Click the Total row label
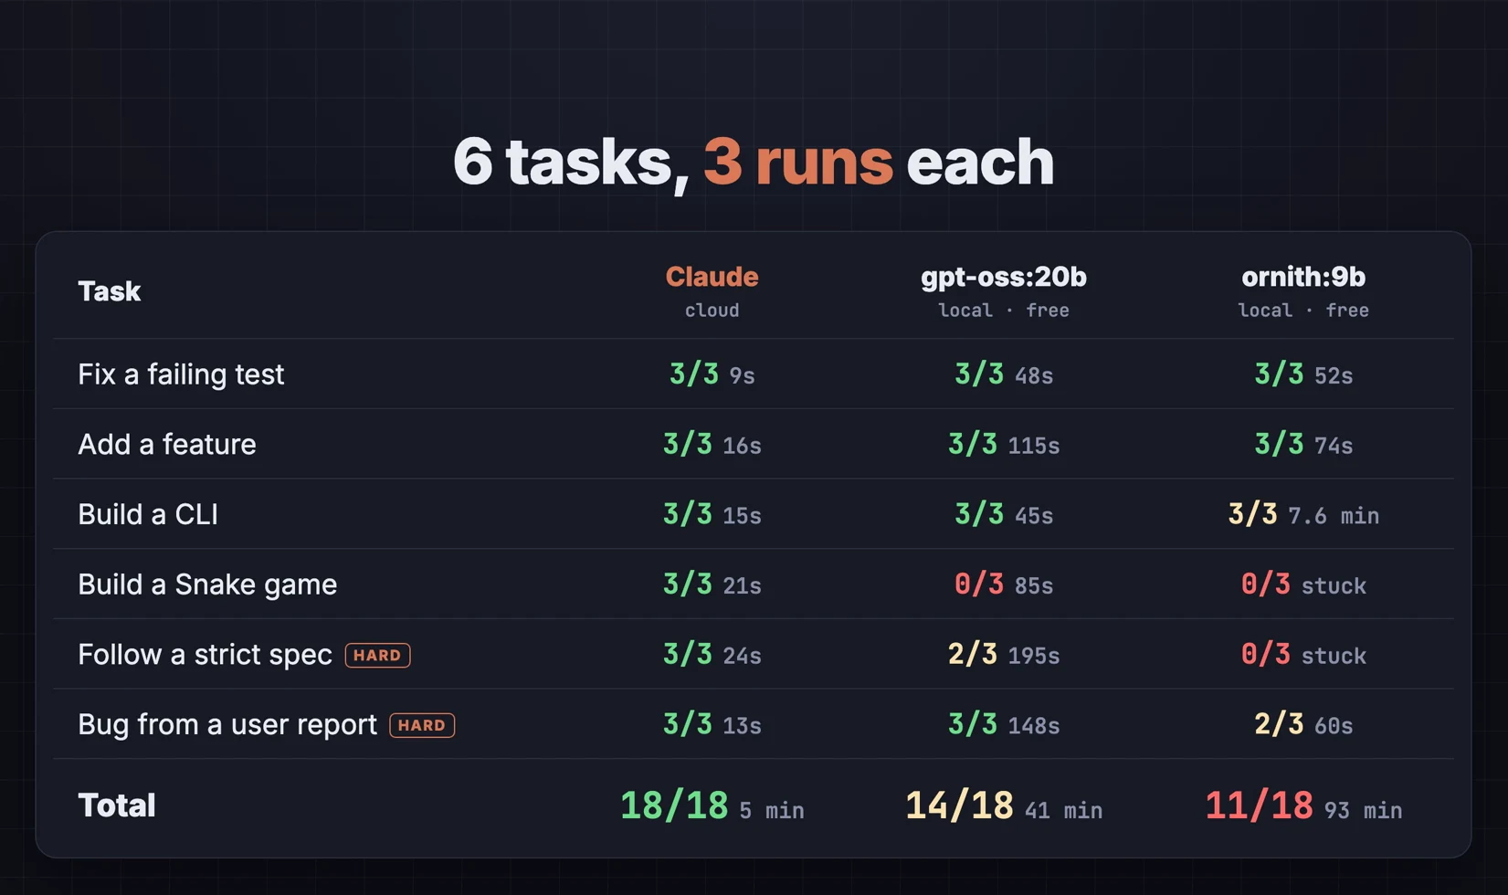1508x895 pixels. 117,805
